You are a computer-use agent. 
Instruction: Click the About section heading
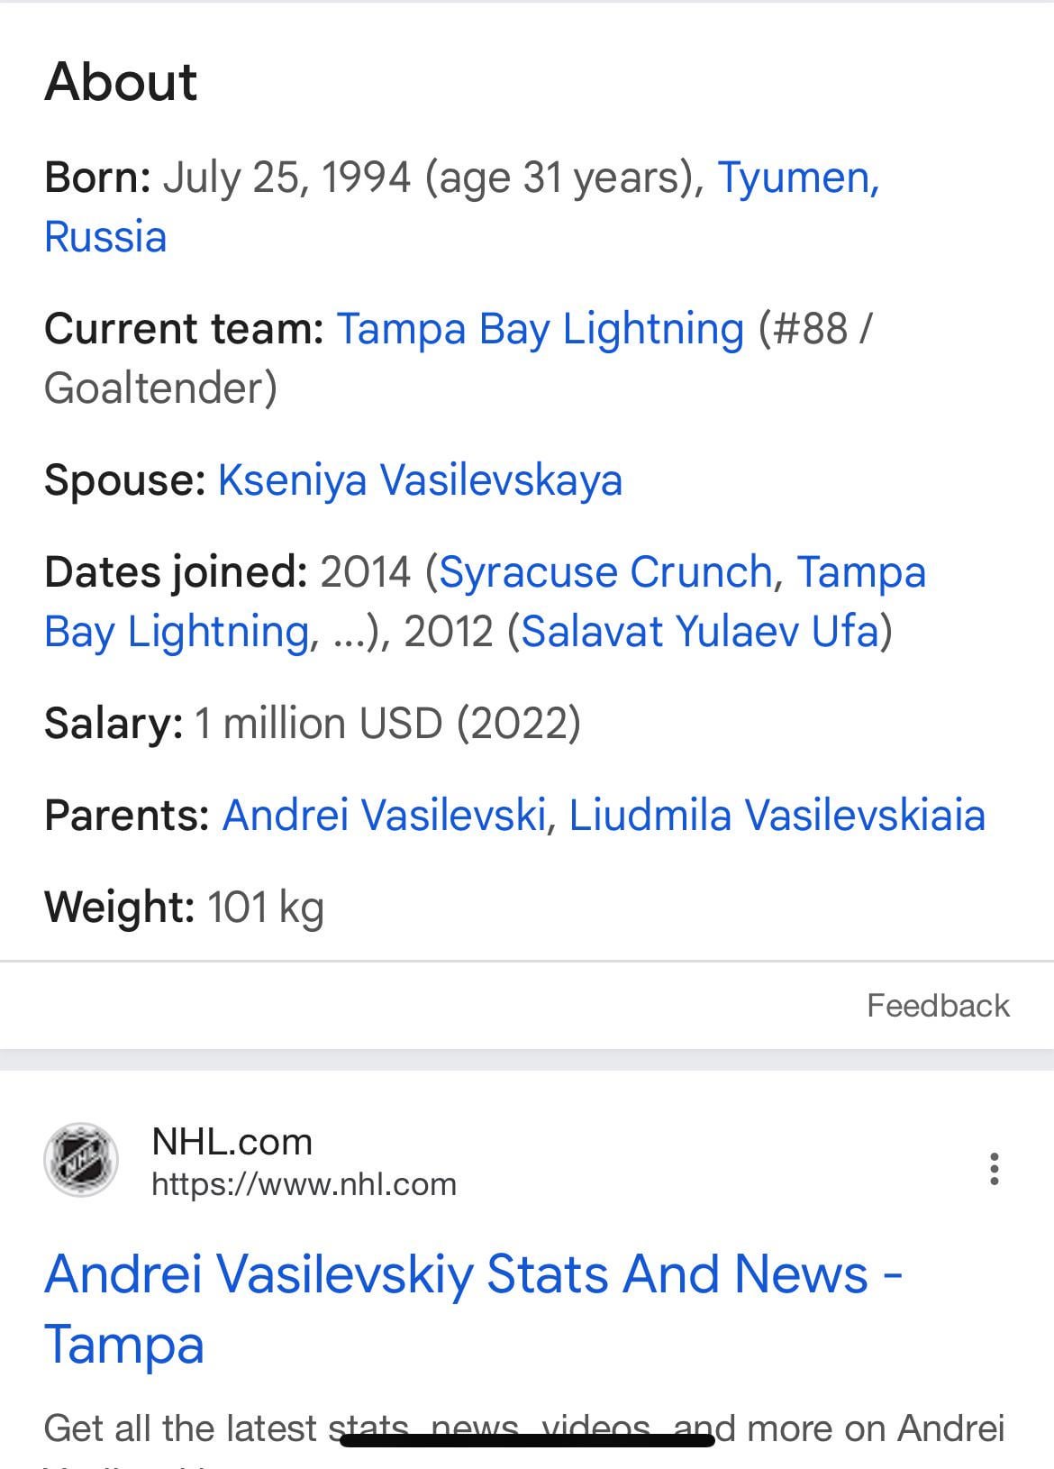(121, 82)
